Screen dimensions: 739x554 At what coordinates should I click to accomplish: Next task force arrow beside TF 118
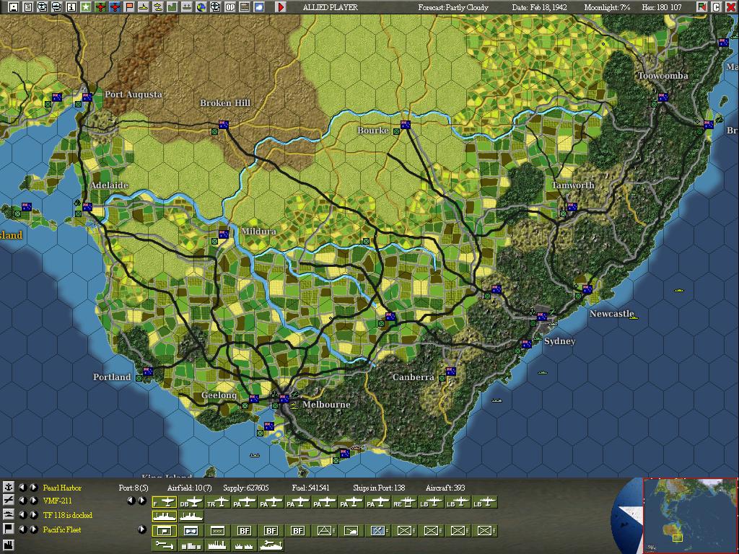tap(33, 514)
